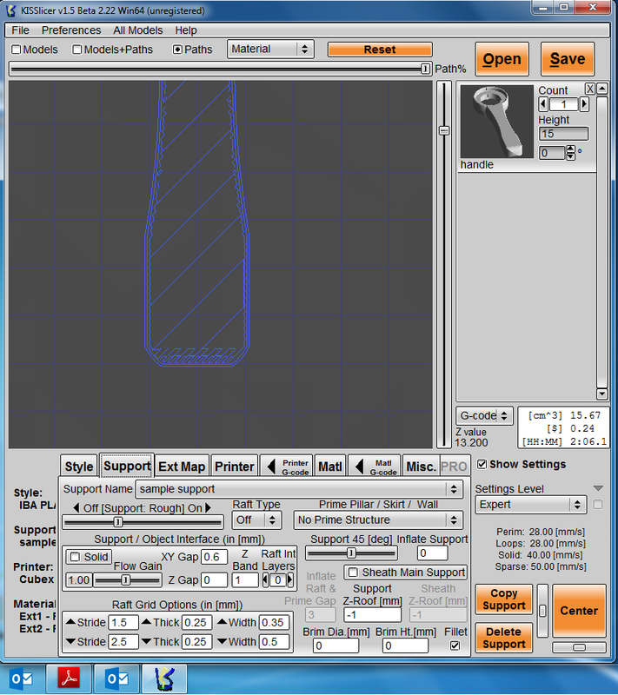
Task: Click the handle model thumbnail
Action: click(x=496, y=122)
